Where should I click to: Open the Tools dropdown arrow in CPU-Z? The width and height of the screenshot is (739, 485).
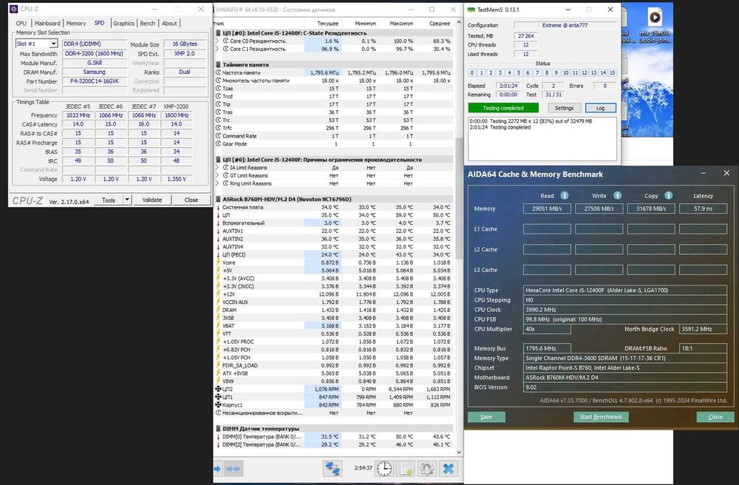[x=127, y=200]
